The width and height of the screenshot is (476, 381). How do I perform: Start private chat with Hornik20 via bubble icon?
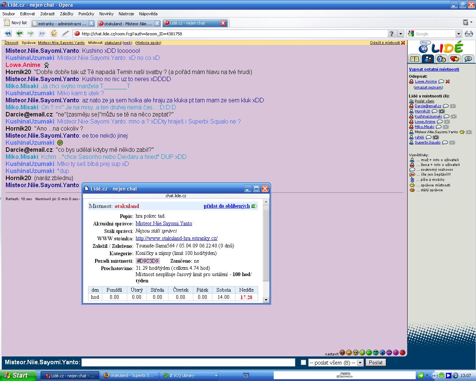[434, 111]
